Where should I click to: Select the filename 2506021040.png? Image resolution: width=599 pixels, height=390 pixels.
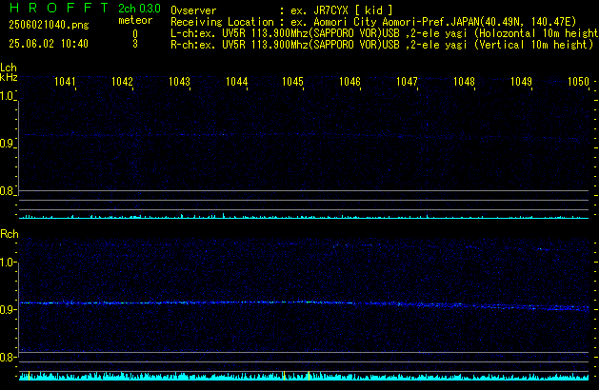(49, 25)
